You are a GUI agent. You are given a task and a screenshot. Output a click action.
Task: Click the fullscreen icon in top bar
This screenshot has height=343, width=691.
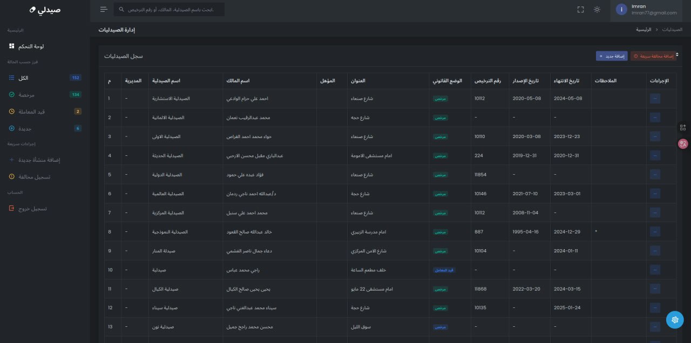581,9
